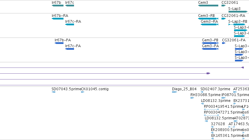Select the S-Lap3 gene feature bar
The height and width of the screenshot is (140, 249).
[238, 12]
